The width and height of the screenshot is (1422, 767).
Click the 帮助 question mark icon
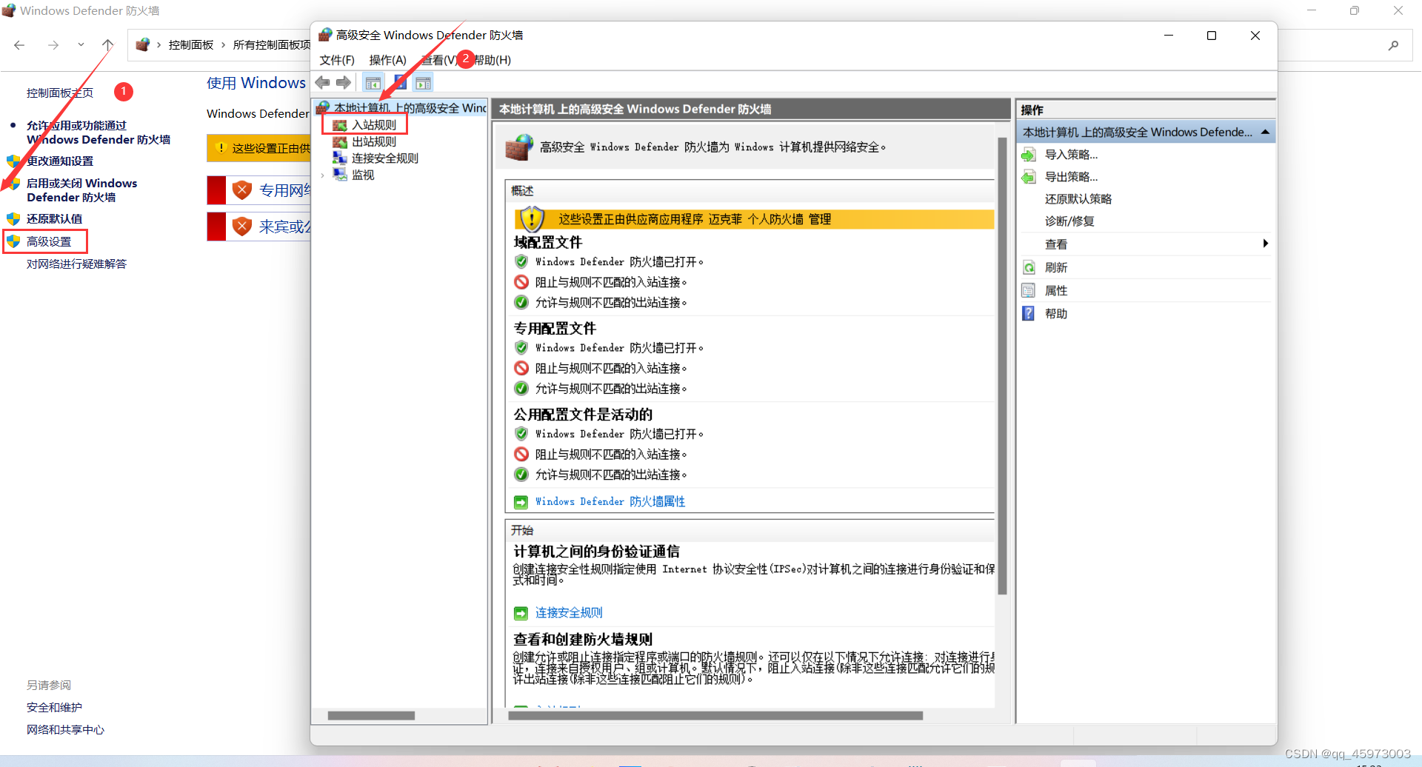(1029, 313)
